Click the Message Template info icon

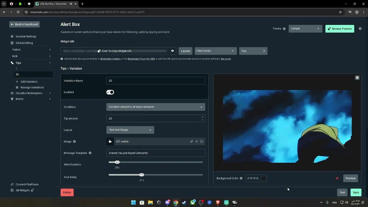[x=90, y=153]
